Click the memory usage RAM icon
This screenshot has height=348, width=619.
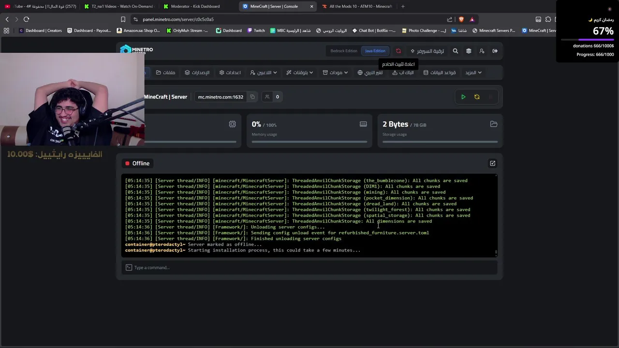point(363,124)
